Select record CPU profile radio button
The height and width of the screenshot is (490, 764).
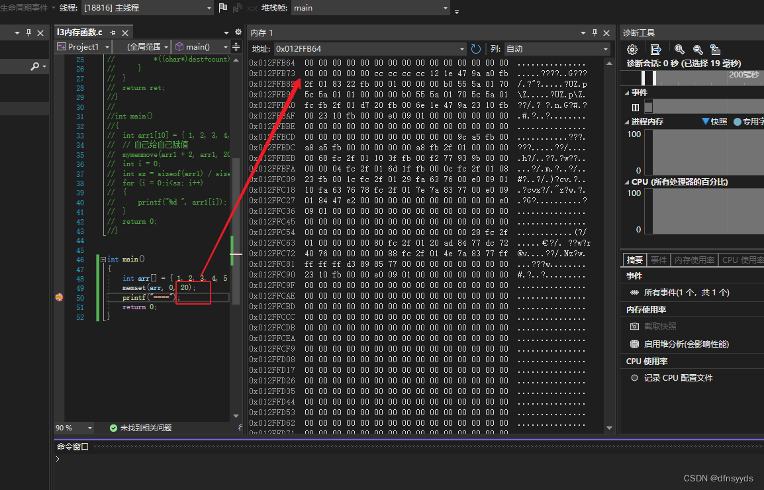click(x=634, y=378)
